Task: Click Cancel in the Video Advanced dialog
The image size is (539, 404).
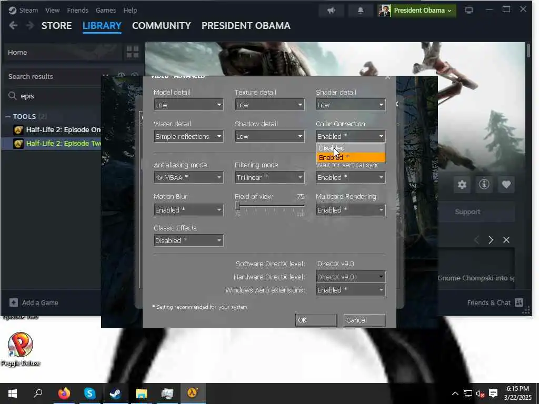Action: [365, 320]
